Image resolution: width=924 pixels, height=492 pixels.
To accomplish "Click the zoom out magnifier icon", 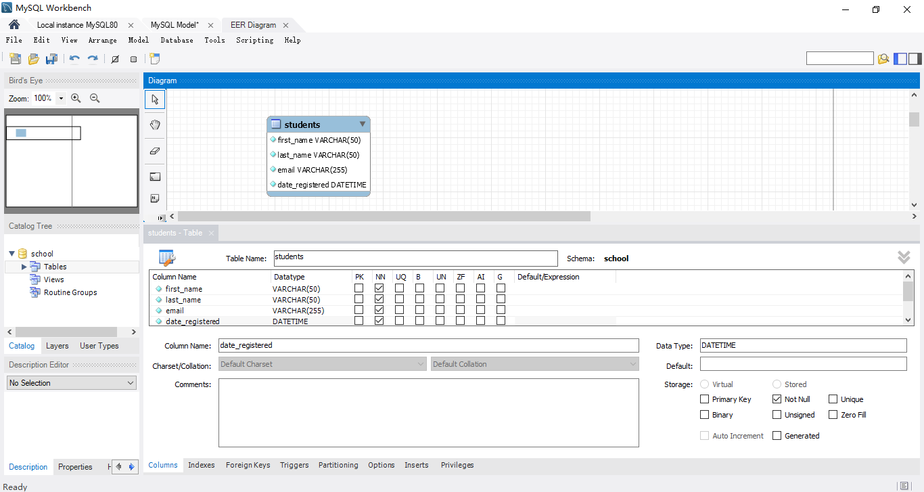I will point(95,98).
